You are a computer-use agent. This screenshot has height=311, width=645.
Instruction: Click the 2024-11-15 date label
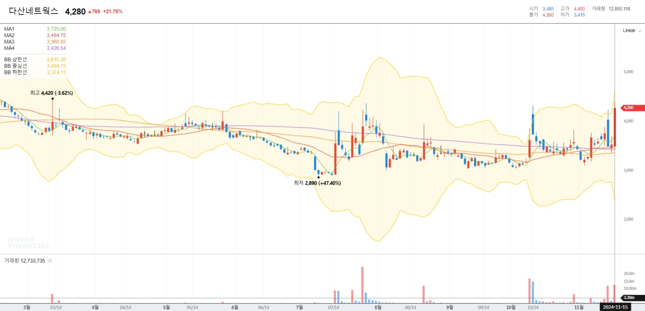(615, 307)
